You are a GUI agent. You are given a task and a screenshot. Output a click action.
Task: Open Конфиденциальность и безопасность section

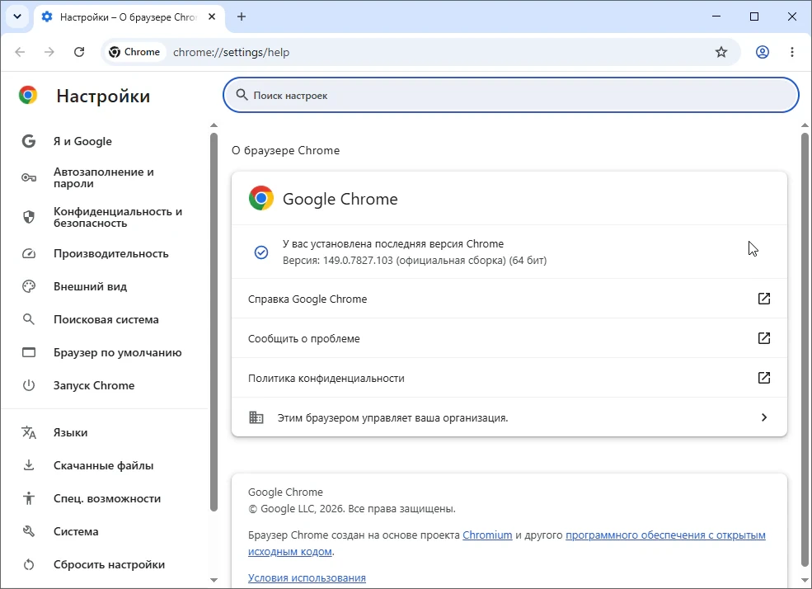point(106,218)
